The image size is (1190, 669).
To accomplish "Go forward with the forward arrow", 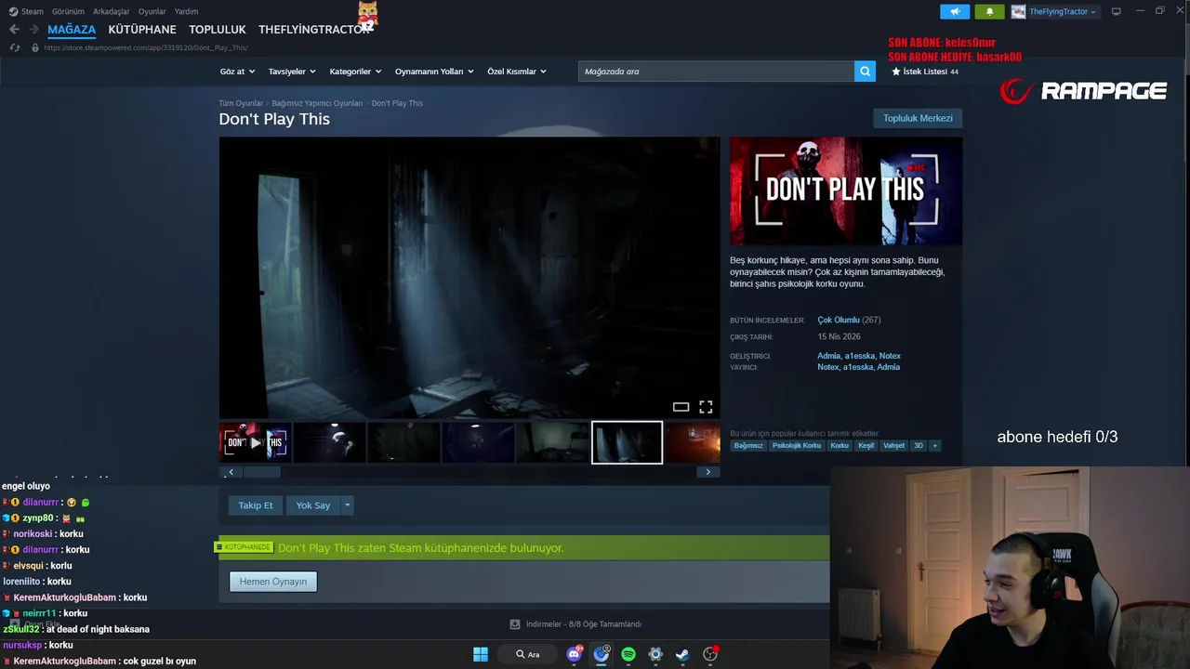I will (x=33, y=30).
